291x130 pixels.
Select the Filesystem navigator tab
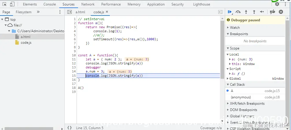point(24,12)
